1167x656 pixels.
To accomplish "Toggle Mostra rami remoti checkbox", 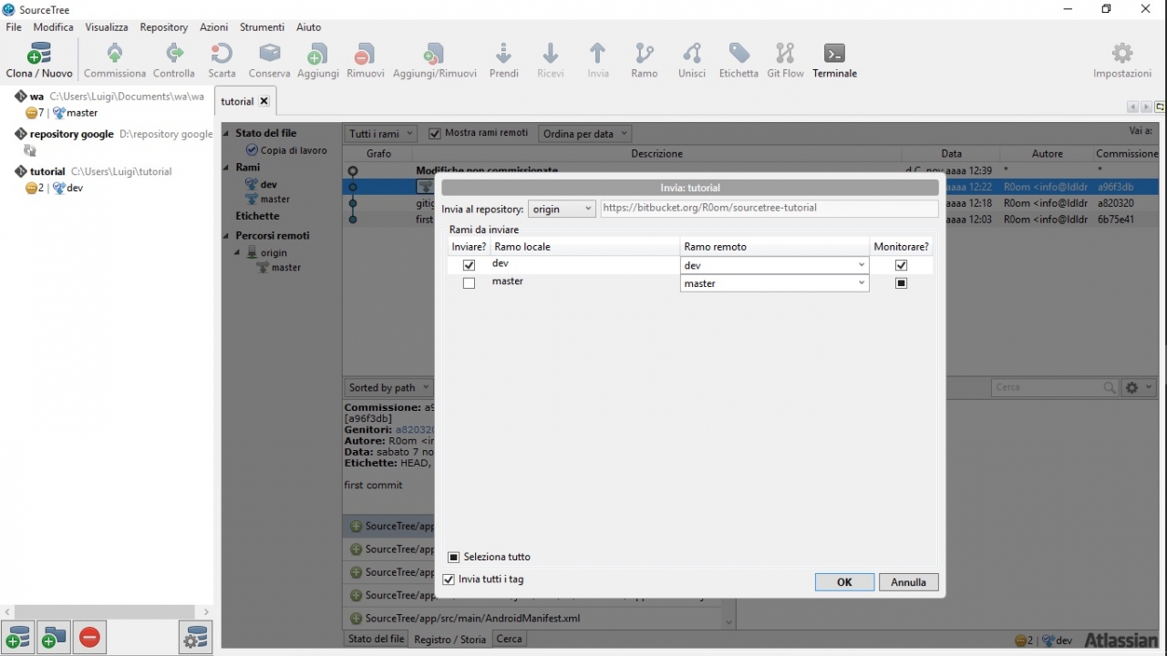I will tap(435, 133).
